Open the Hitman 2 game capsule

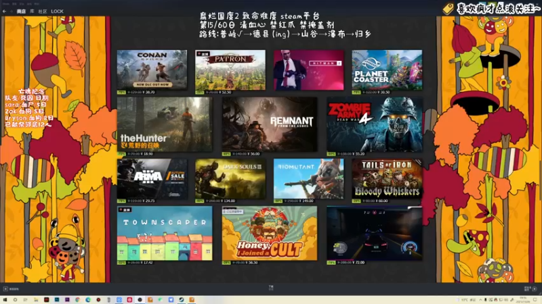(309, 70)
